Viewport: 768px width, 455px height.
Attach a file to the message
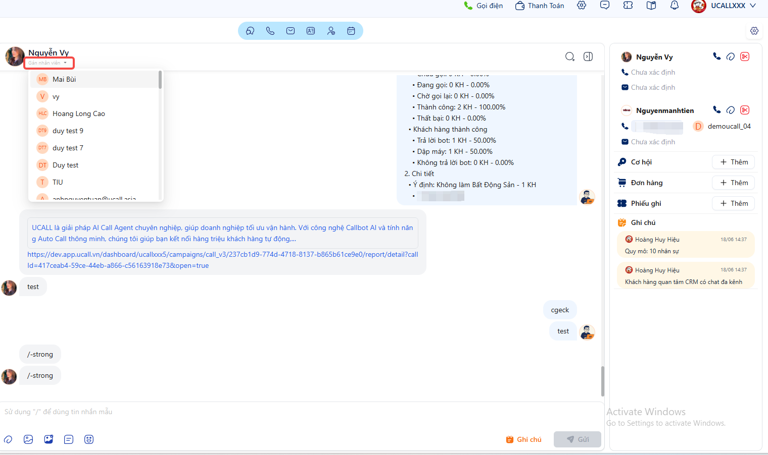(8, 439)
